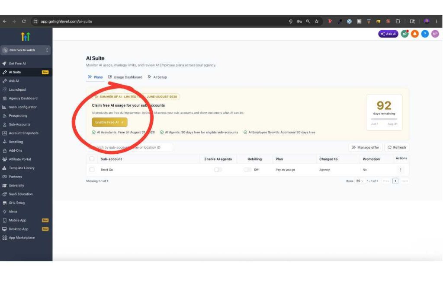
Task: Click the Get Free AI rocket icon
Action: point(4,63)
